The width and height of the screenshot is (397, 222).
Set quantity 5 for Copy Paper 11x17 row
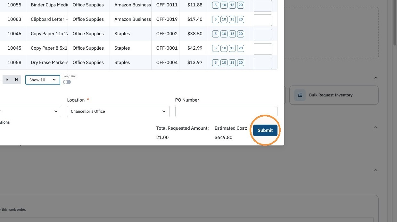216,34
